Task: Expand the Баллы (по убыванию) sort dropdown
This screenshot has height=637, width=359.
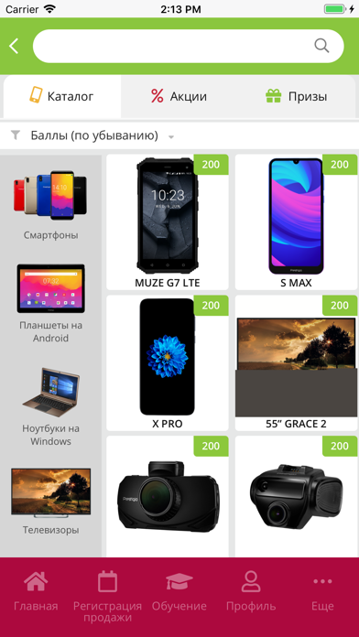Action: [94, 135]
